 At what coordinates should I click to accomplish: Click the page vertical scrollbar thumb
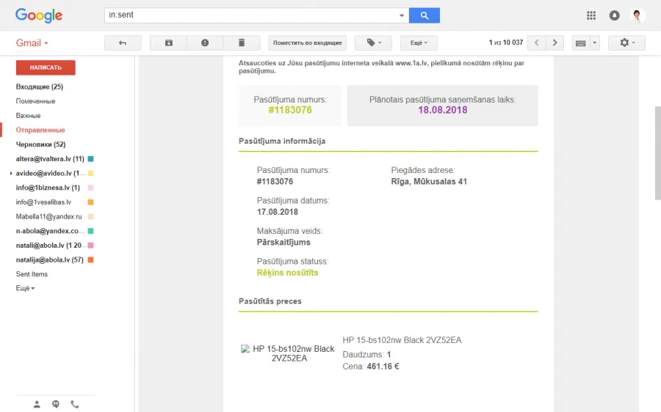click(x=657, y=153)
